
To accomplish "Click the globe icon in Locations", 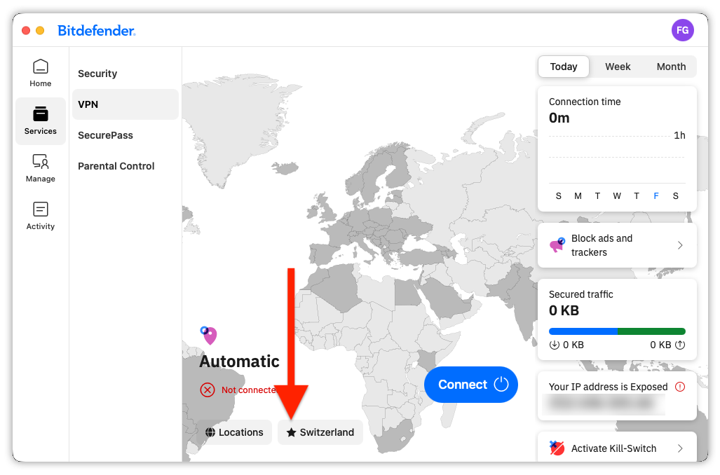I will coord(210,432).
